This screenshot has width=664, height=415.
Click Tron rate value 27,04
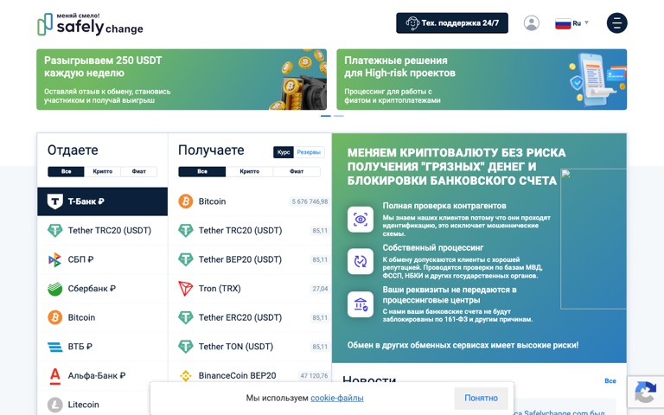click(320, 289)
